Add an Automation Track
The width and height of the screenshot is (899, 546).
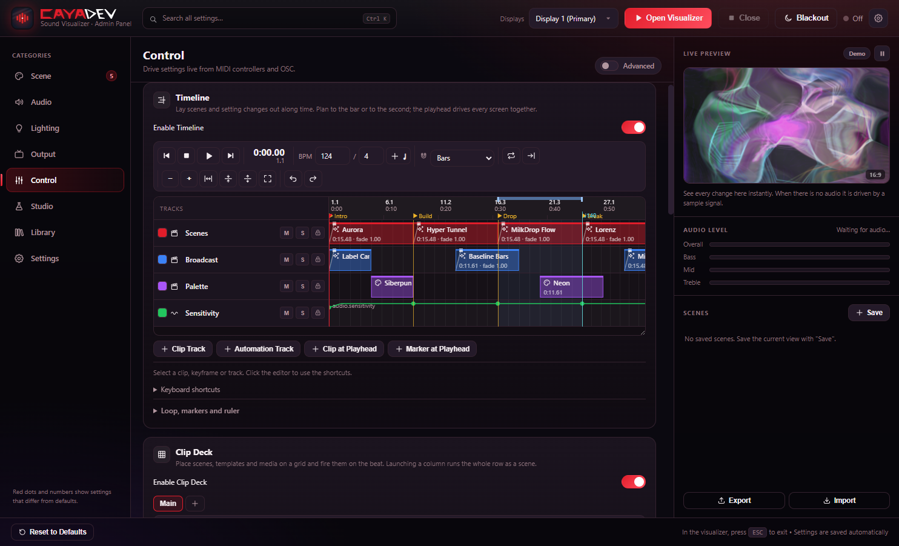259,349
